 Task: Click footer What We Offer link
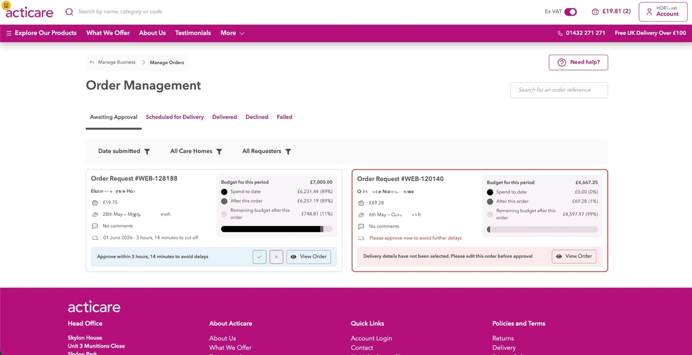click(x=230, y=348)
